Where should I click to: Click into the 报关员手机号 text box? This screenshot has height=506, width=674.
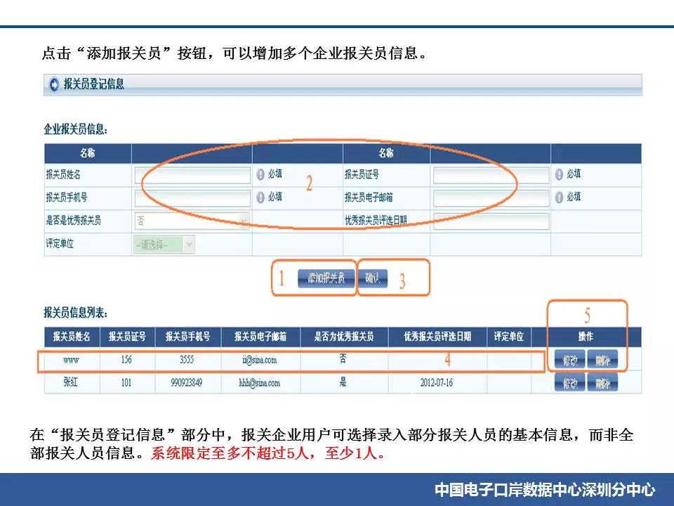(192, 198)
